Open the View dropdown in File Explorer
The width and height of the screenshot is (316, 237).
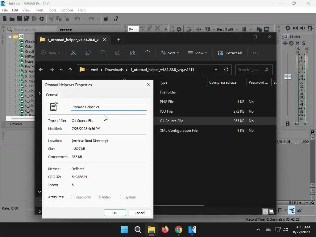coord(198,53)
